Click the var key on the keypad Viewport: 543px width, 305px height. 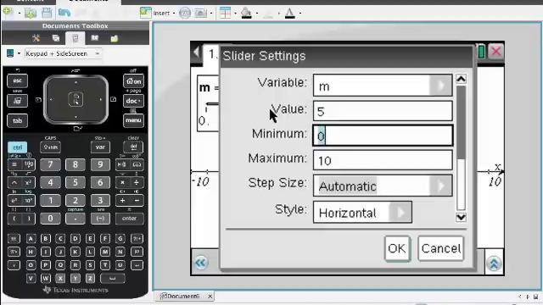(x=100, y=147)
